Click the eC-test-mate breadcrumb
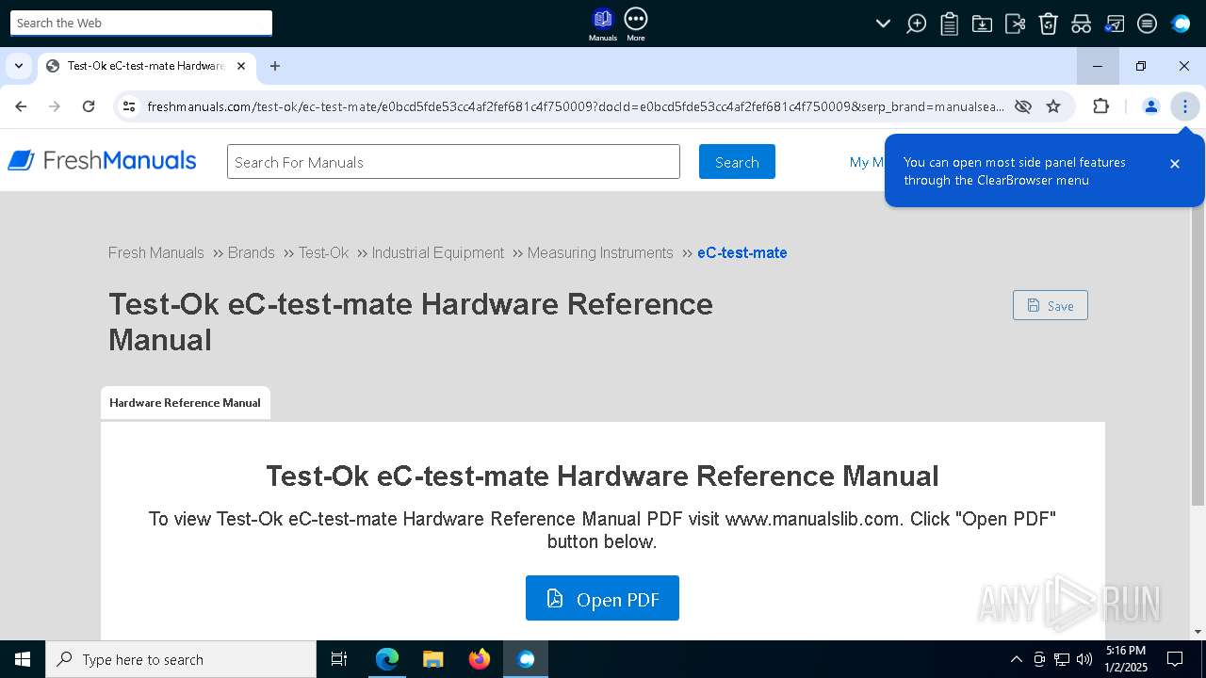Screen dimensions: 1206x678 tap(742, 252)
